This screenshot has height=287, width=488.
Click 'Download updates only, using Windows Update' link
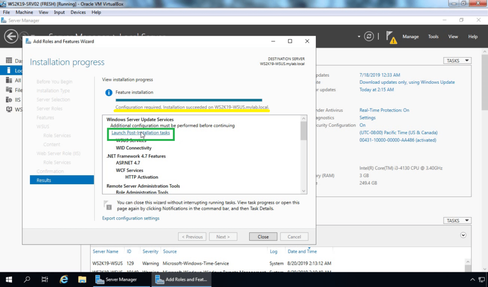tap(407, 82)
